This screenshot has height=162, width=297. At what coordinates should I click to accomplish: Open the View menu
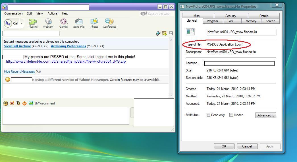click(x=40, y=13)
